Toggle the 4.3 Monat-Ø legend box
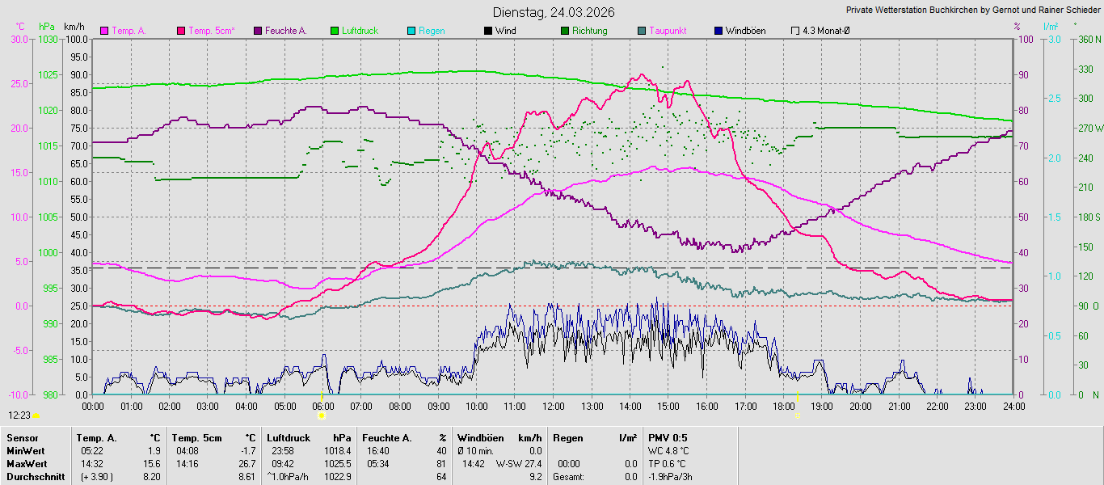The width and height of the screenshot is (1104, 485). pos(795,31)
